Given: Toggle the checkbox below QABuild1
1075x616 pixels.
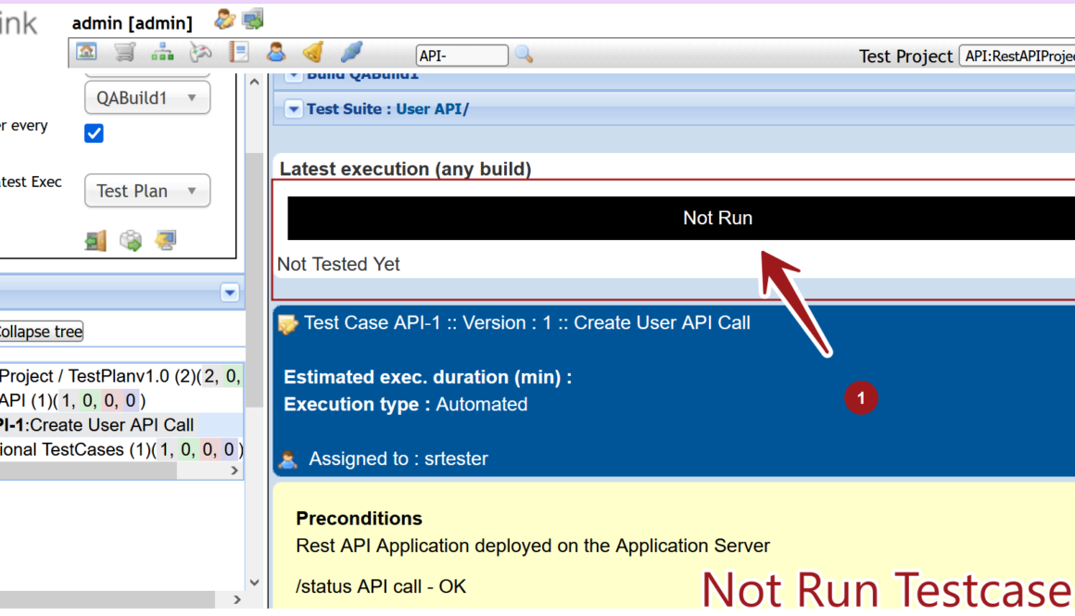Looking at the screenshot, I should [x=94, y=133].
